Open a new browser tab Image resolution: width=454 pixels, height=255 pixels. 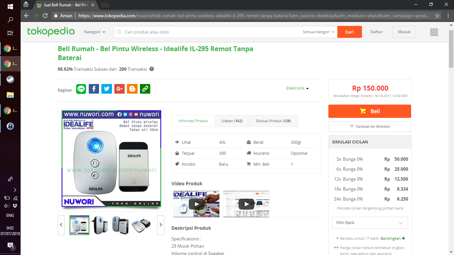(105, 5)
